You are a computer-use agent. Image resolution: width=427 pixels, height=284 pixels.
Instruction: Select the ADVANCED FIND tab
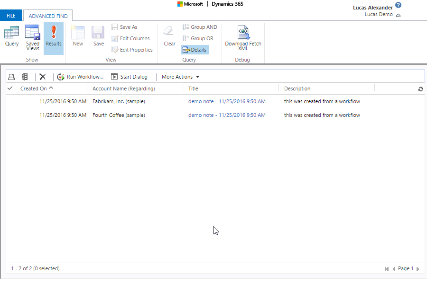pos(48,16)
